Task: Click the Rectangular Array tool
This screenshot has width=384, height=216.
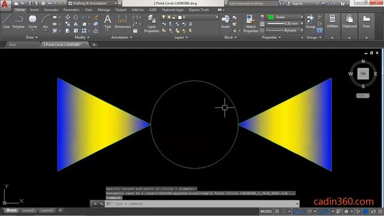Action: pyautogui.click(x=84, y=31)
